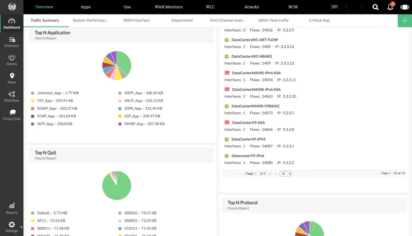This screenshot has width=412, height=236.
Task: Open the DataCenterV9-IPV4 device link
Action: pos(248,139)
